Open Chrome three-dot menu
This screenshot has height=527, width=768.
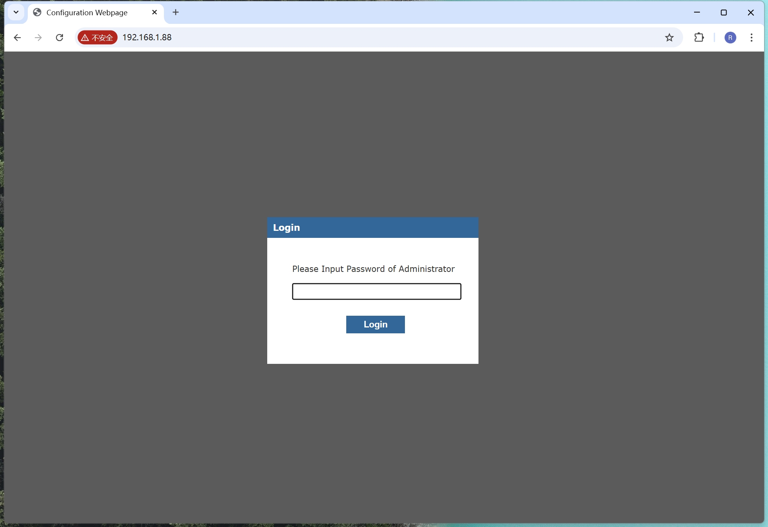click(751, 38)
